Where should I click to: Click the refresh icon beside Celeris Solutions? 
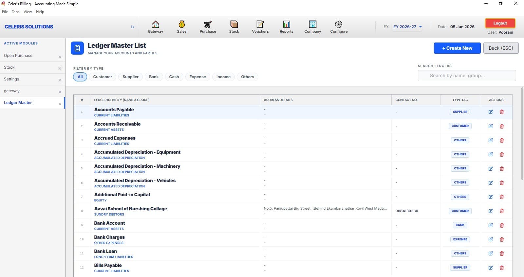pos(132,27)
